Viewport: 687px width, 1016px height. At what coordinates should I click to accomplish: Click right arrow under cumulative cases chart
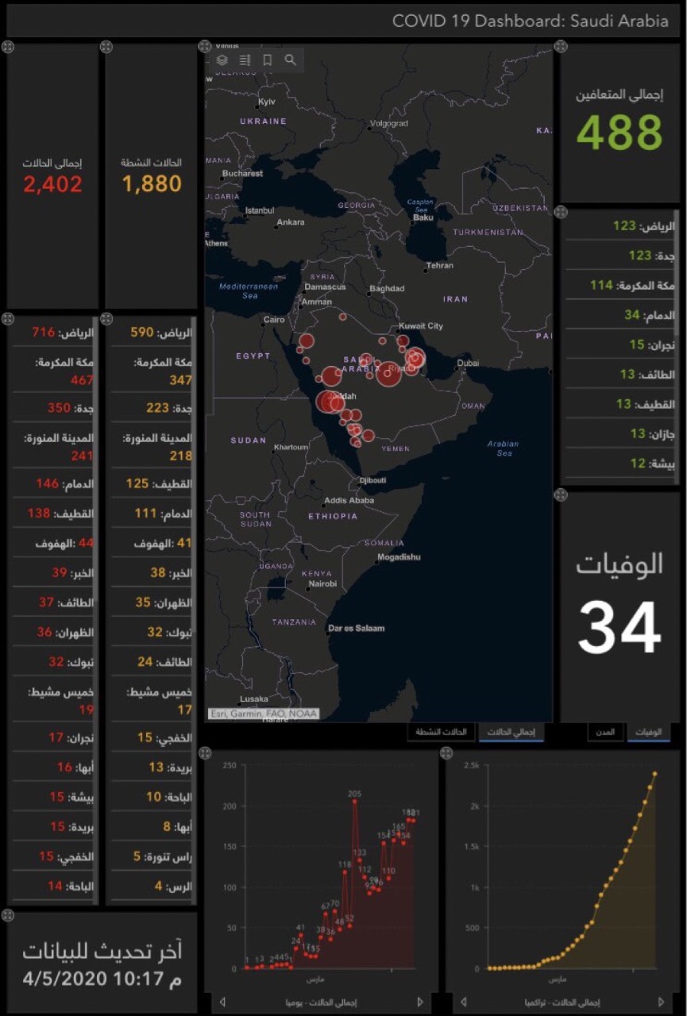coord(661,1002)
